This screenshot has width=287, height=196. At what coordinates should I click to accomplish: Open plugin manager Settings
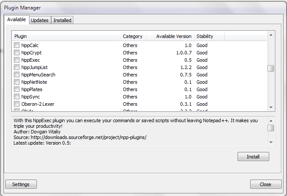[x=21, y=184]
